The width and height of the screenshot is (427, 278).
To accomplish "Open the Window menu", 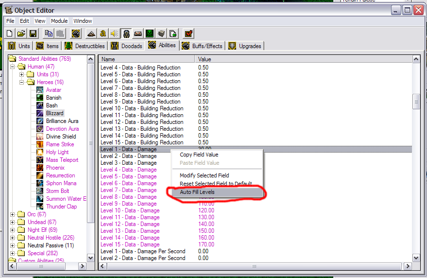I will pos(83,21).
